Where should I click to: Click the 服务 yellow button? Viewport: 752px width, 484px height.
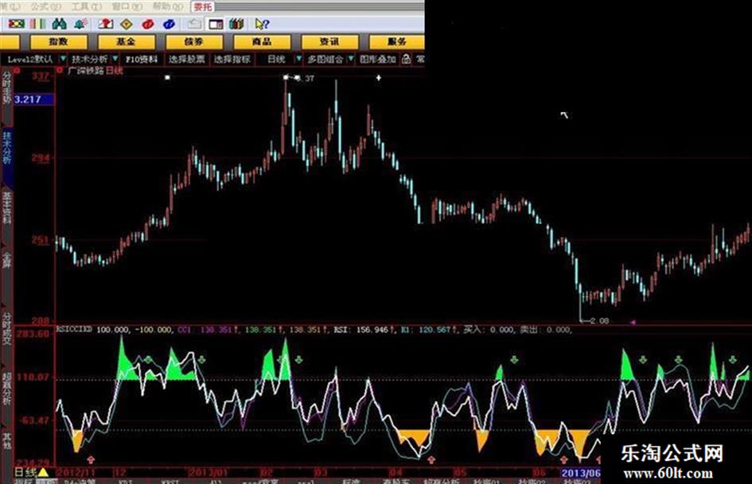(x=397, y=41)
